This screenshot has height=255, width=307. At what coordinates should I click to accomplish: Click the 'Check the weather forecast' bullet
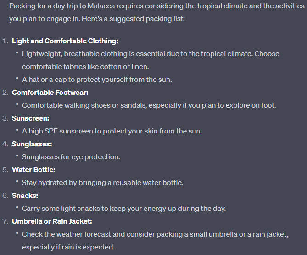(x=155, y=240)
